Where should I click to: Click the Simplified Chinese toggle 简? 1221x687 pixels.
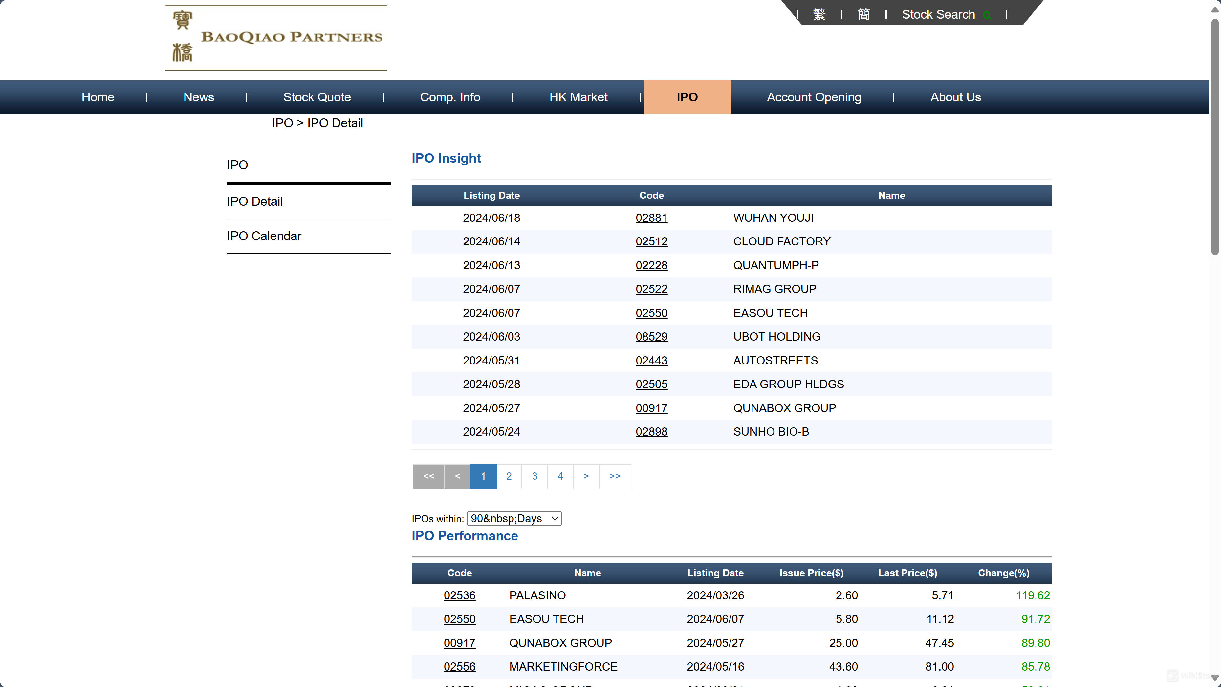tap(862, 14)
